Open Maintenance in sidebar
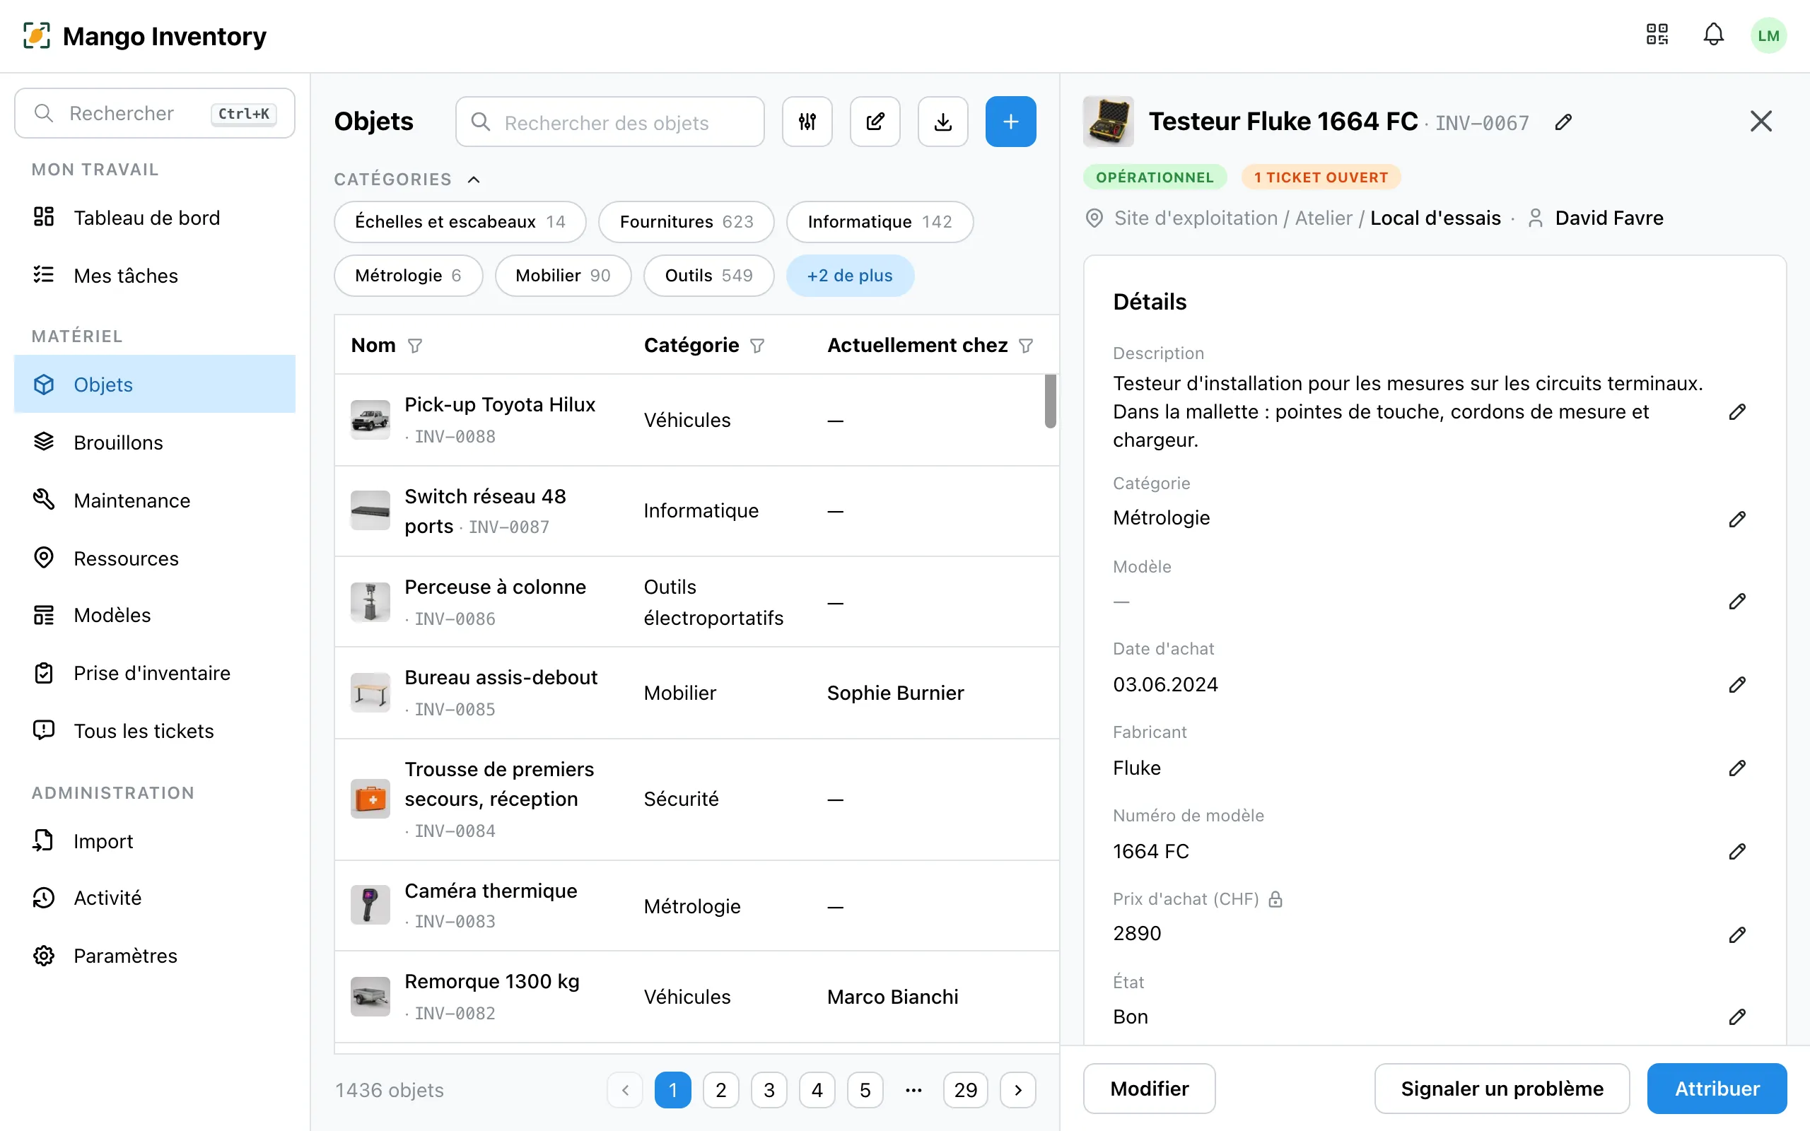Viewport: 1810px width, 1131px height. point(155,500)
